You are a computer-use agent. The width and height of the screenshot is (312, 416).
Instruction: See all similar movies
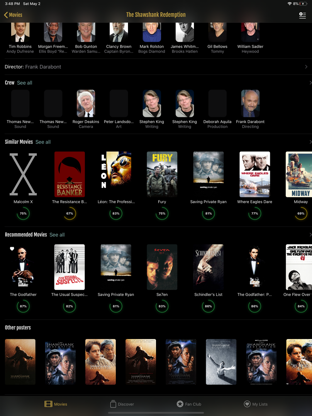(43, 142)
